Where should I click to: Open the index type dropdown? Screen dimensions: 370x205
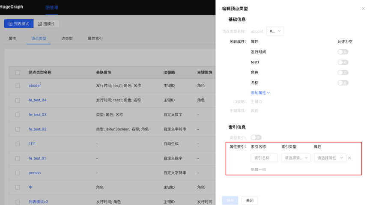(x=296, y=158)
